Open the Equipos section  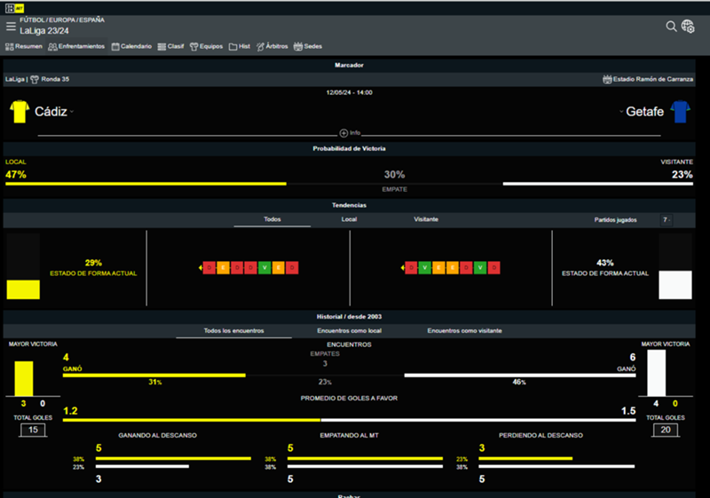[x=206, y=46]
